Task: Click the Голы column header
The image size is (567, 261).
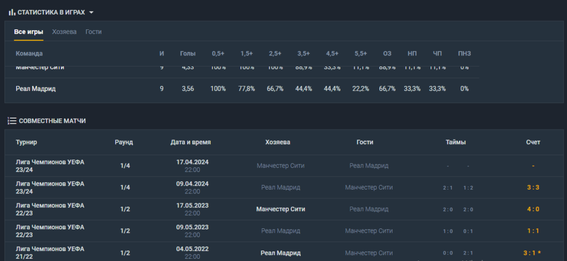Action: 188,54
